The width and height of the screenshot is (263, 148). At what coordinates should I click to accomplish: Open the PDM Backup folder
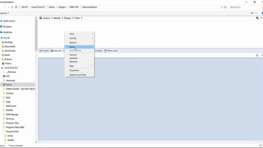tap(12, 114)
